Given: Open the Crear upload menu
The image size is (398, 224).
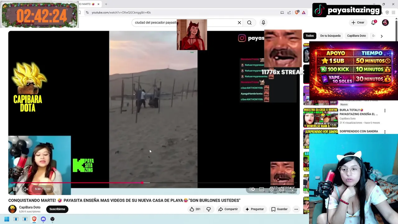Looking at the screenshot, I should [358, 22].
